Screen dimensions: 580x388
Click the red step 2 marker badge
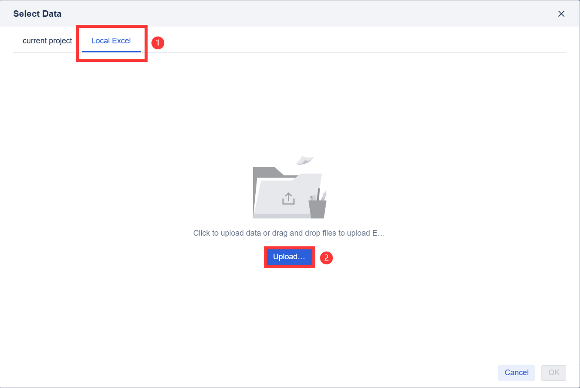click(326, 258)
